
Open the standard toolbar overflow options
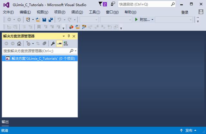[x=198, y=20]
